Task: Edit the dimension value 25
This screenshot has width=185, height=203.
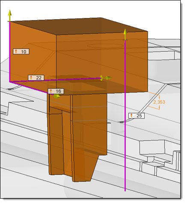Action: [x=139, y=116]
